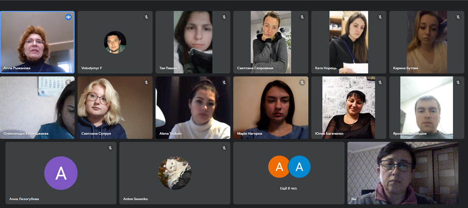Click the muted mic icon on Anton Sesenko's tile
This screenshot has height=208, width=468.
(x=224, y=148)
